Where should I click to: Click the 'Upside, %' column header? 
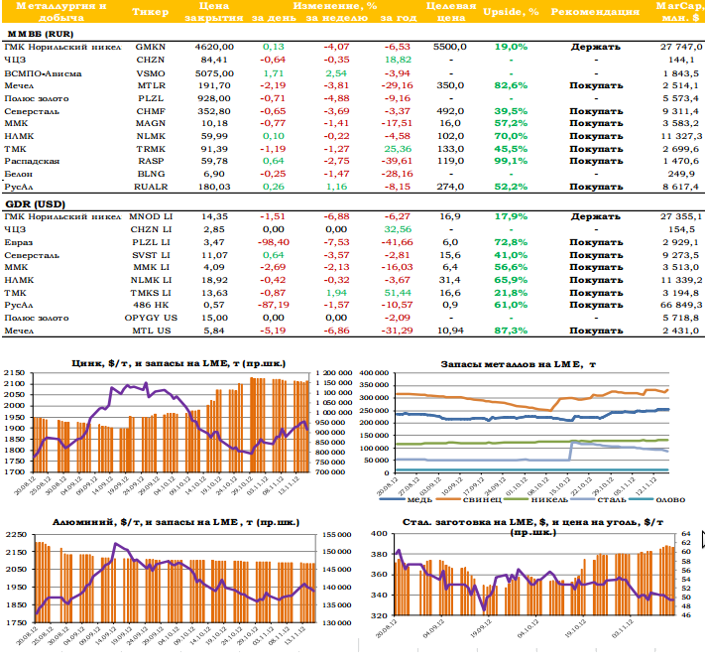pos(511,12)
